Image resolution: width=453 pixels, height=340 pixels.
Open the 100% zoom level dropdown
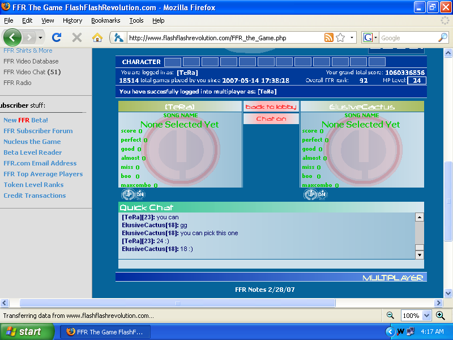pyautogui.click(x=426, y=316)
